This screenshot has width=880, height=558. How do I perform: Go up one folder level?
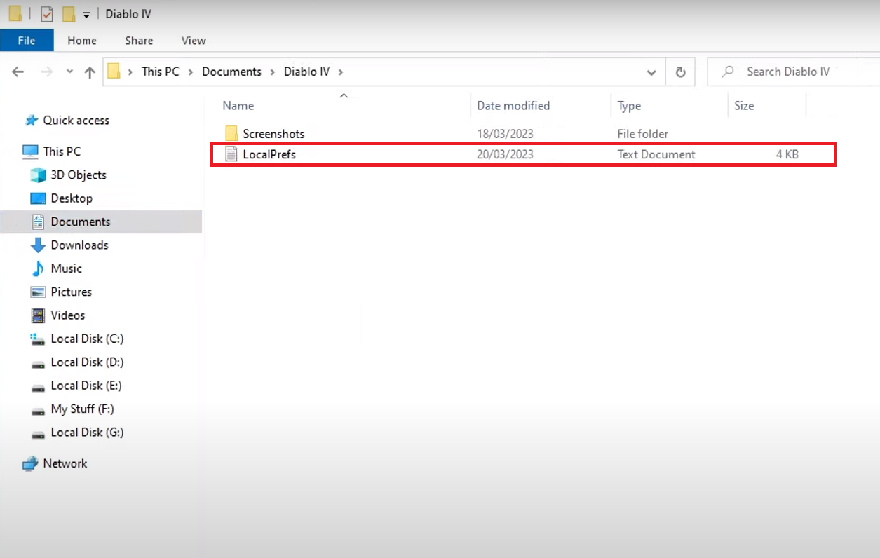click(90, 72)
